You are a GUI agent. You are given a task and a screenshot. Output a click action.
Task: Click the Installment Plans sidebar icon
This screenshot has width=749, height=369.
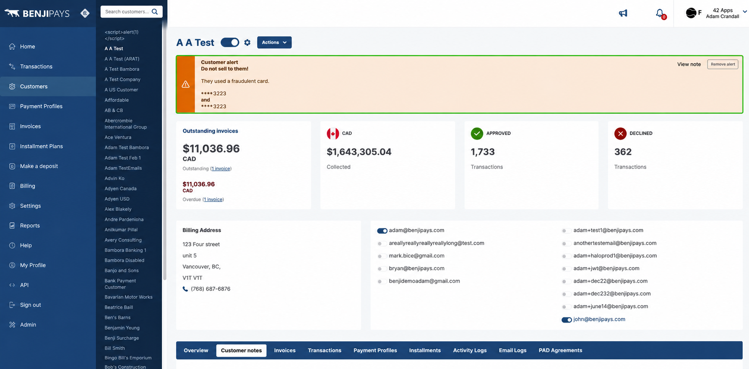click(12, 146)
